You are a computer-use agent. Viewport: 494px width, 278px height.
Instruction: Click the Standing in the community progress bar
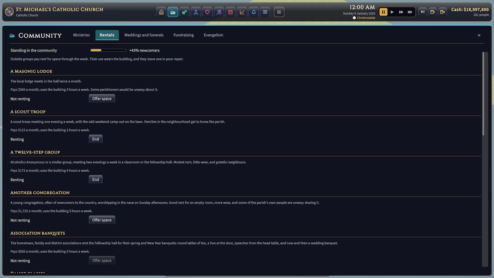108,50
